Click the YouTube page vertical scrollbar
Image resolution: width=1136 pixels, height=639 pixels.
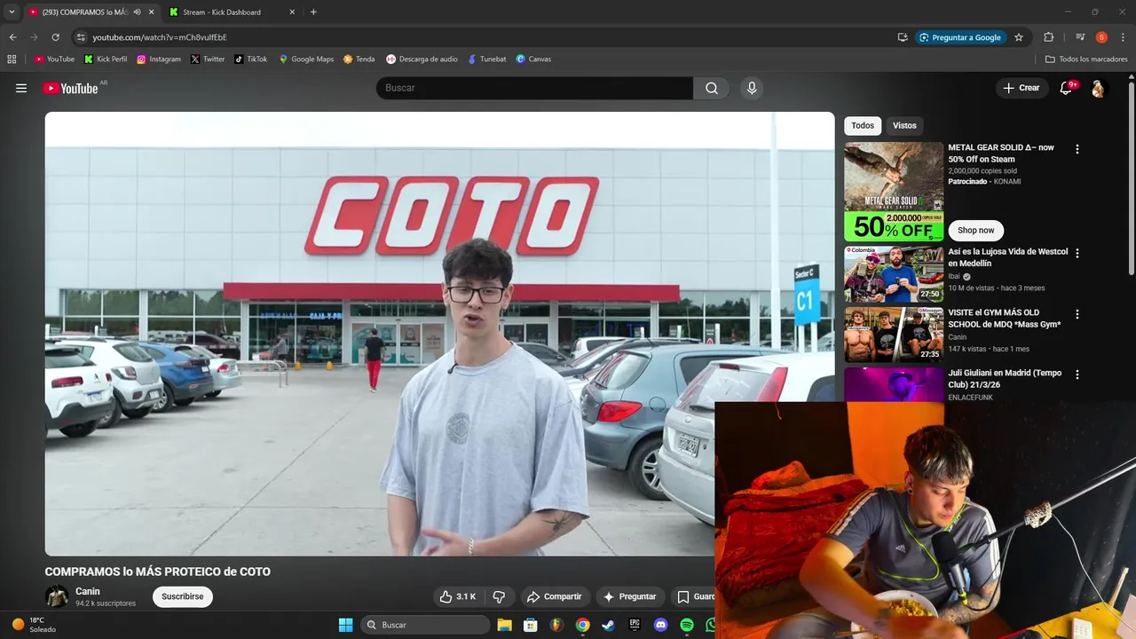click(x=1131, y=177)
